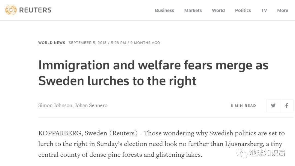Open the Politics section

pyautogui.click(x=243, y=10)
